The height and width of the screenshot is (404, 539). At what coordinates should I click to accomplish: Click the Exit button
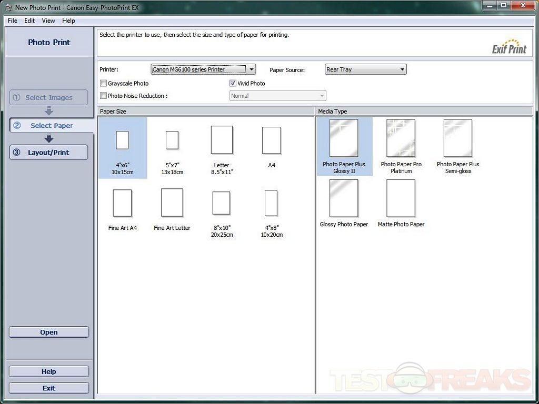(x=49, y=388)
